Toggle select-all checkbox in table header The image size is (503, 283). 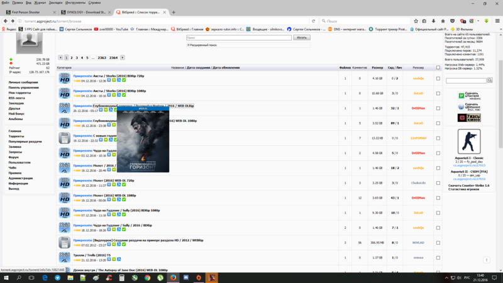438,67
